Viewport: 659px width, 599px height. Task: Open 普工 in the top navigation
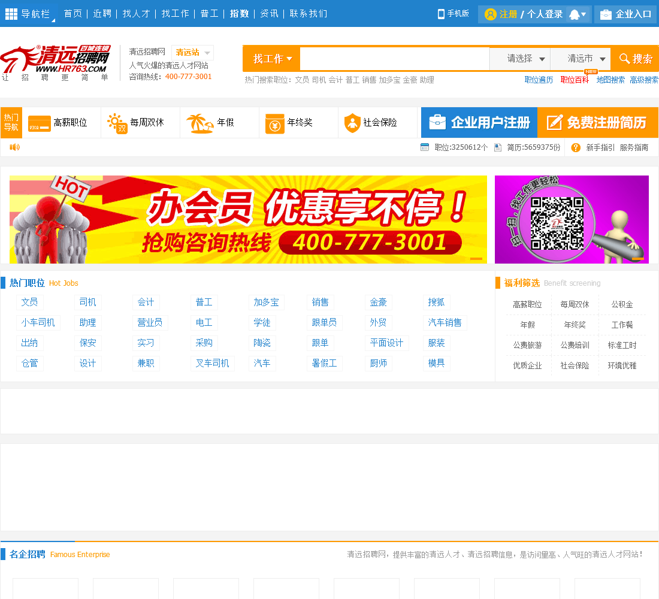[209, 14]
